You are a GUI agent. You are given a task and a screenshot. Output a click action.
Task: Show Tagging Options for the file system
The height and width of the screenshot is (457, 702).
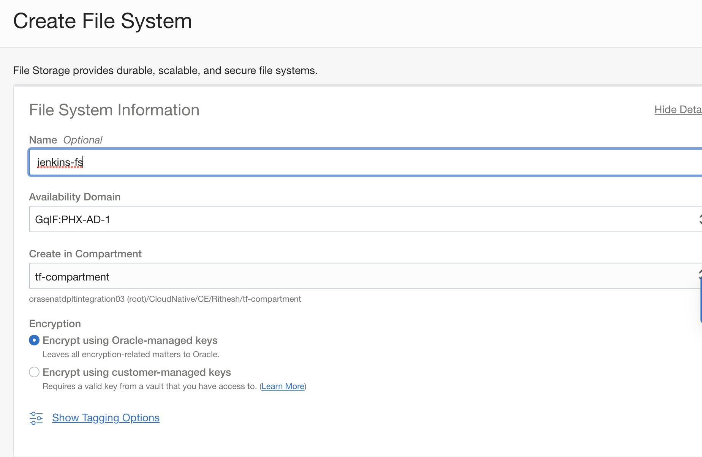(x=106, y=418)
